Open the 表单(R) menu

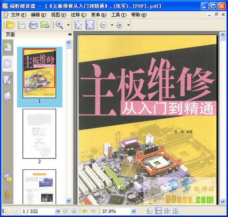99,15
